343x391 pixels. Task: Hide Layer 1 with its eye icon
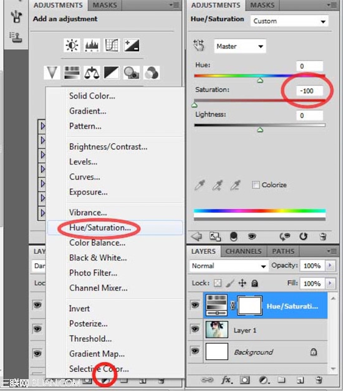coord(195,329)
